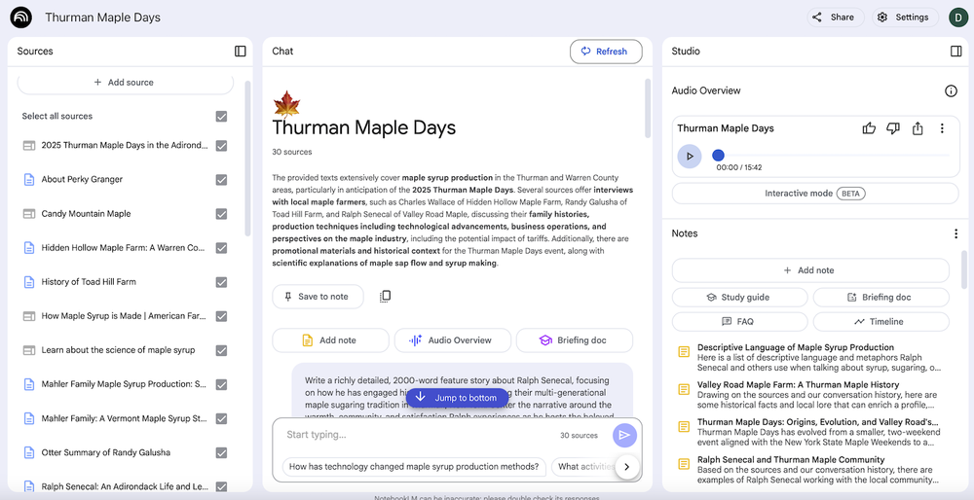The image size is (974, 500).
Task: Uncheck Hidden Hollow Maple Farm source
Action: click(x=221, y=248)
